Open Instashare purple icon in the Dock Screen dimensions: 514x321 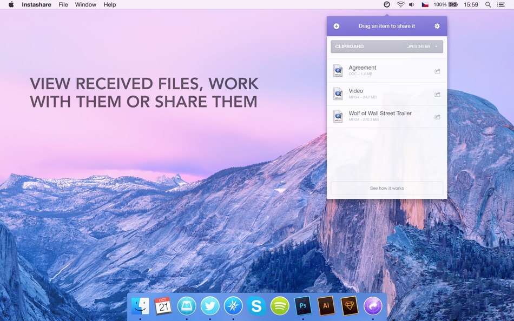click(x=373, y=306)
